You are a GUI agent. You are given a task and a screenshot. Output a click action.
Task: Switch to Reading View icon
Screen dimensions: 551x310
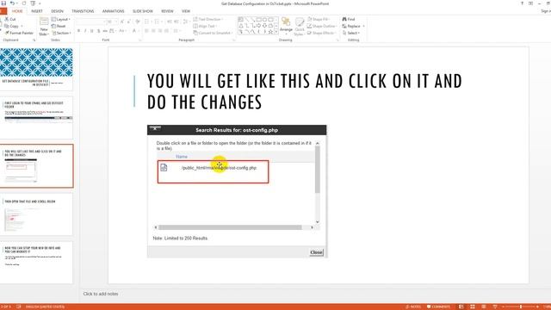point(484,307)
